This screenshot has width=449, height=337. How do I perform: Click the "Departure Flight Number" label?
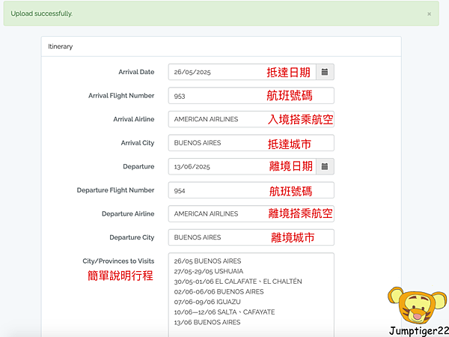[115, 190]
